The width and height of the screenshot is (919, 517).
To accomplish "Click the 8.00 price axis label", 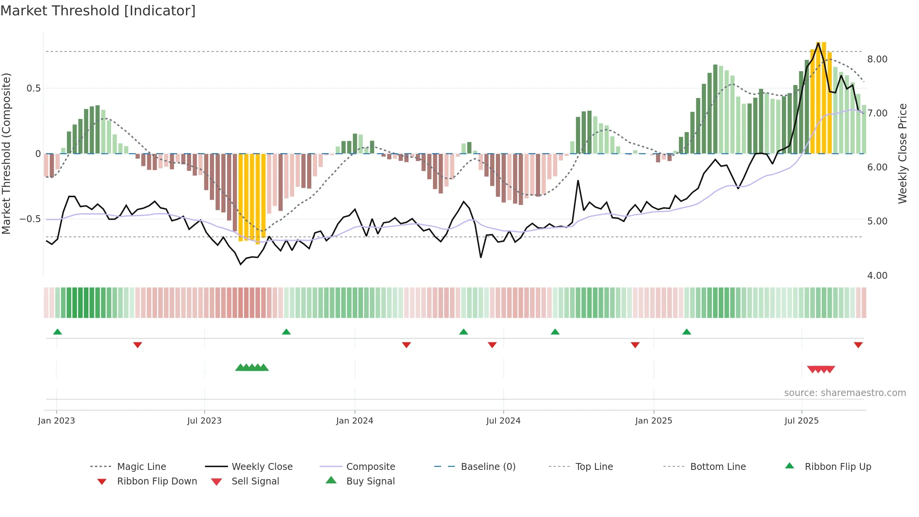I will [x=877, y=59].
